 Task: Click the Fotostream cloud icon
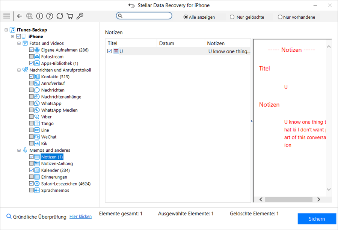pyautogui.click(x=37, y=57)
